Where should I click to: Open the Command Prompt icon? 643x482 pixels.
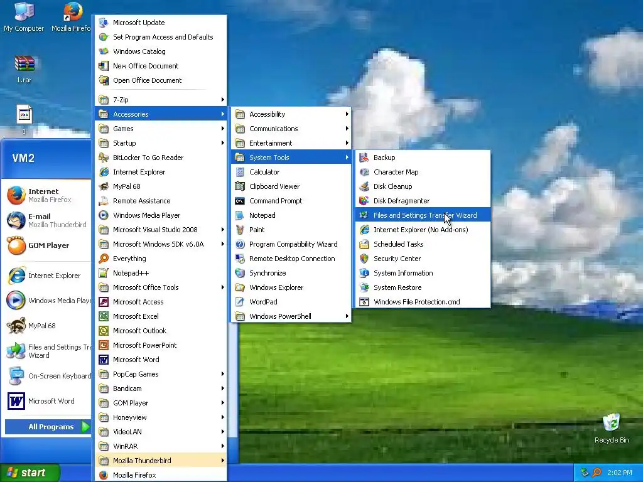coord(239,200)
